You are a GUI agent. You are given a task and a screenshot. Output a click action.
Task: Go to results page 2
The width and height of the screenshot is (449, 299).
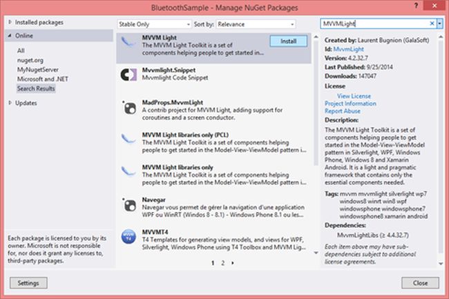(x=222, y=263)
